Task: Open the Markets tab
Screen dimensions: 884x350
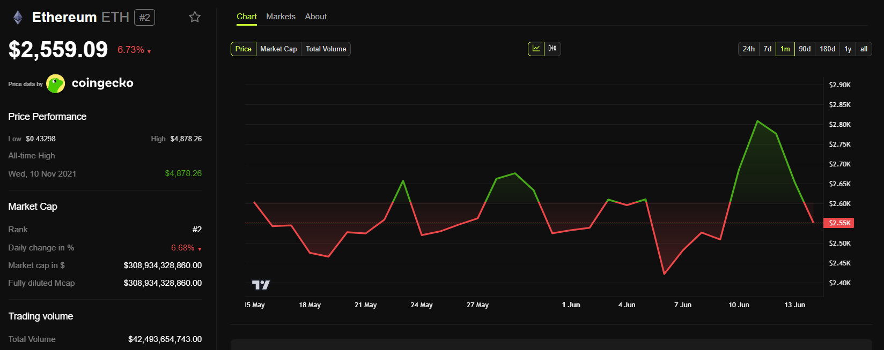Action: pyautogui.click(x=281, y=17)
